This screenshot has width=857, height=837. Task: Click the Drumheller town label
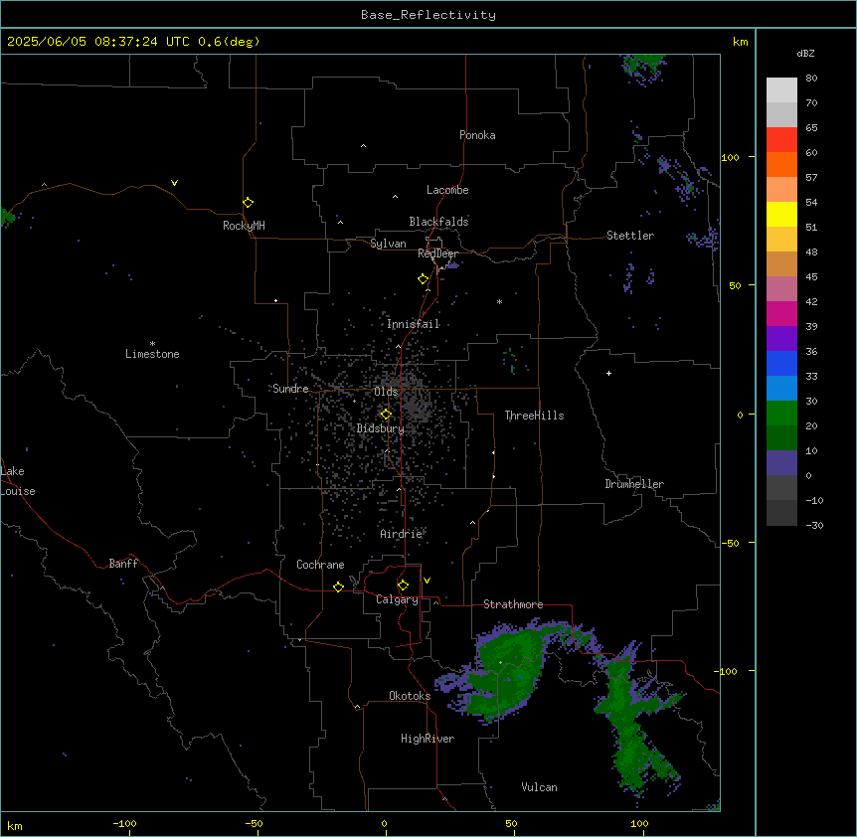point(634,484)
